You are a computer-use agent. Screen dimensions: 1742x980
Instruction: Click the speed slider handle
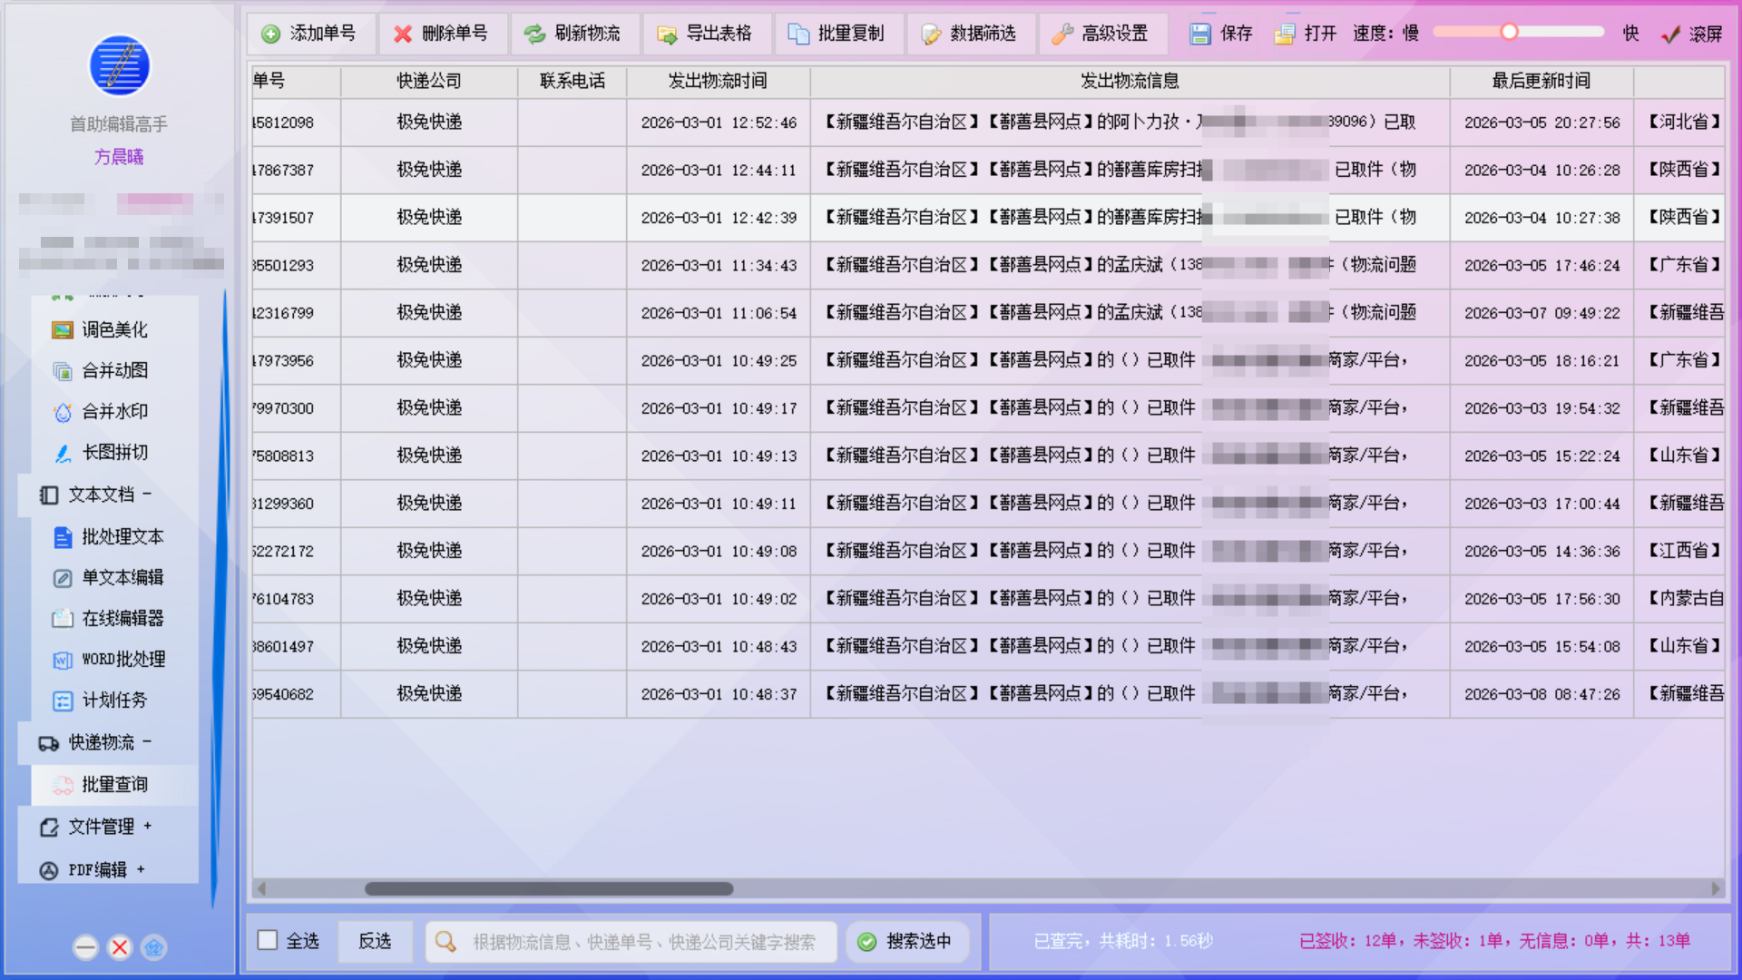pos(1509,33)
